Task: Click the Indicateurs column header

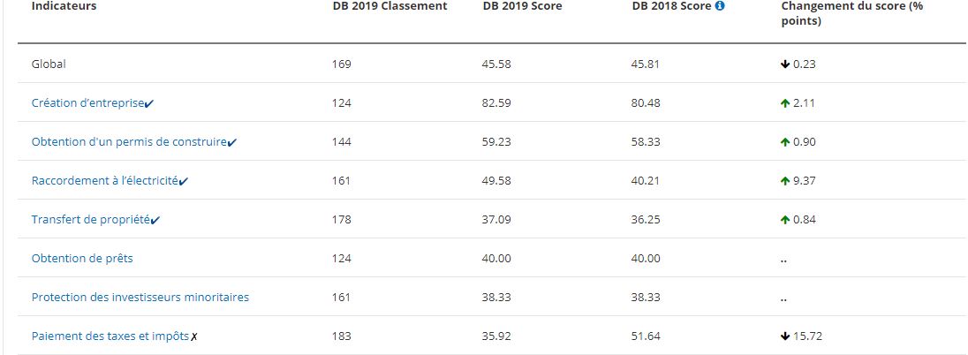Action: [64, 6]
